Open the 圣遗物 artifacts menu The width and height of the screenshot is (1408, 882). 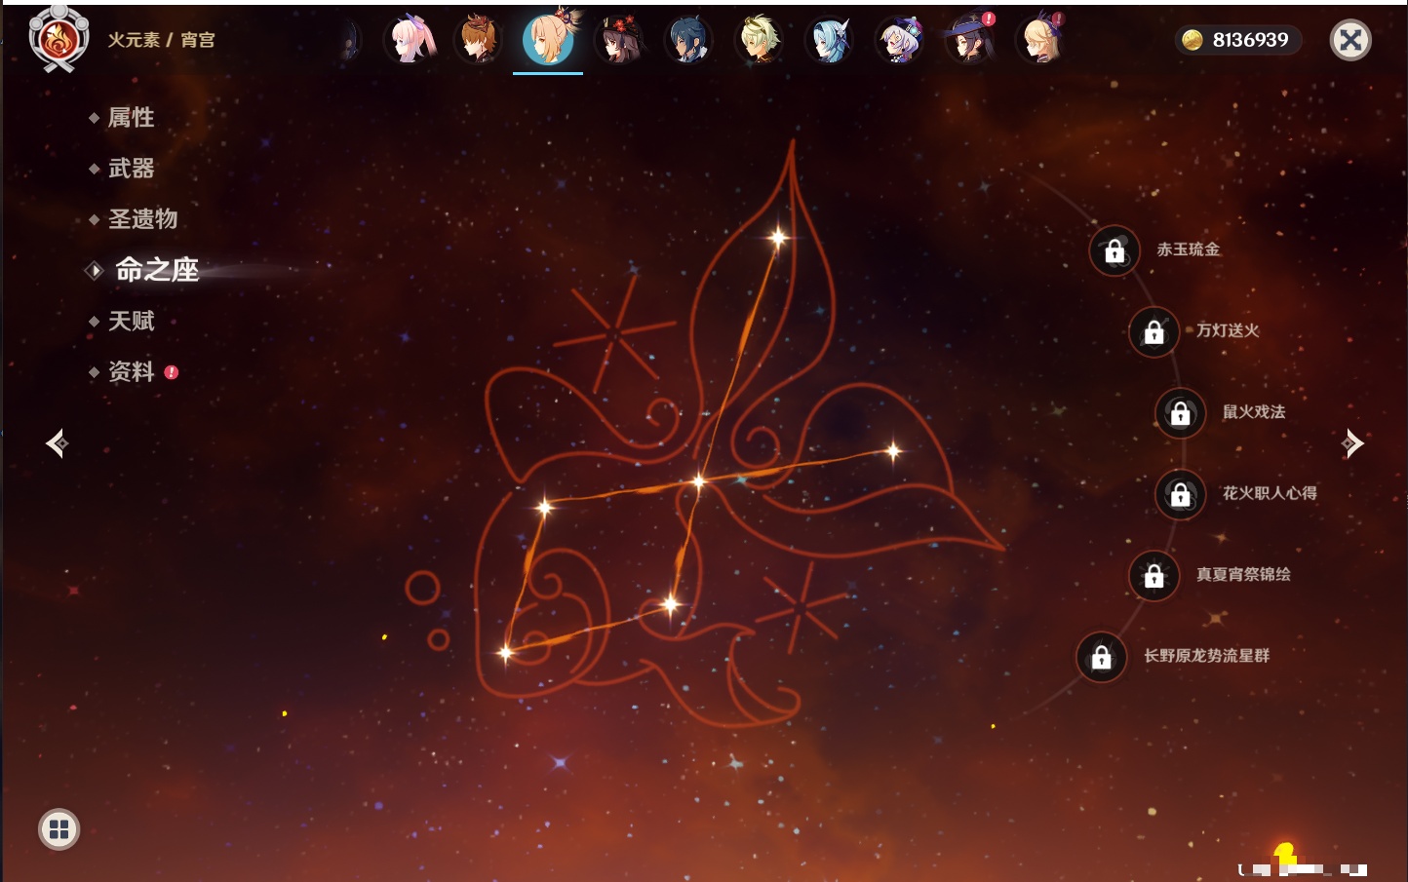coord(142,219)
